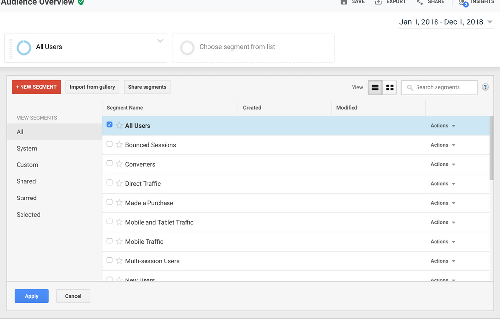Switch to grid view of segments
The height and width of the screenshot is (319, 500).
pos(390,87)
